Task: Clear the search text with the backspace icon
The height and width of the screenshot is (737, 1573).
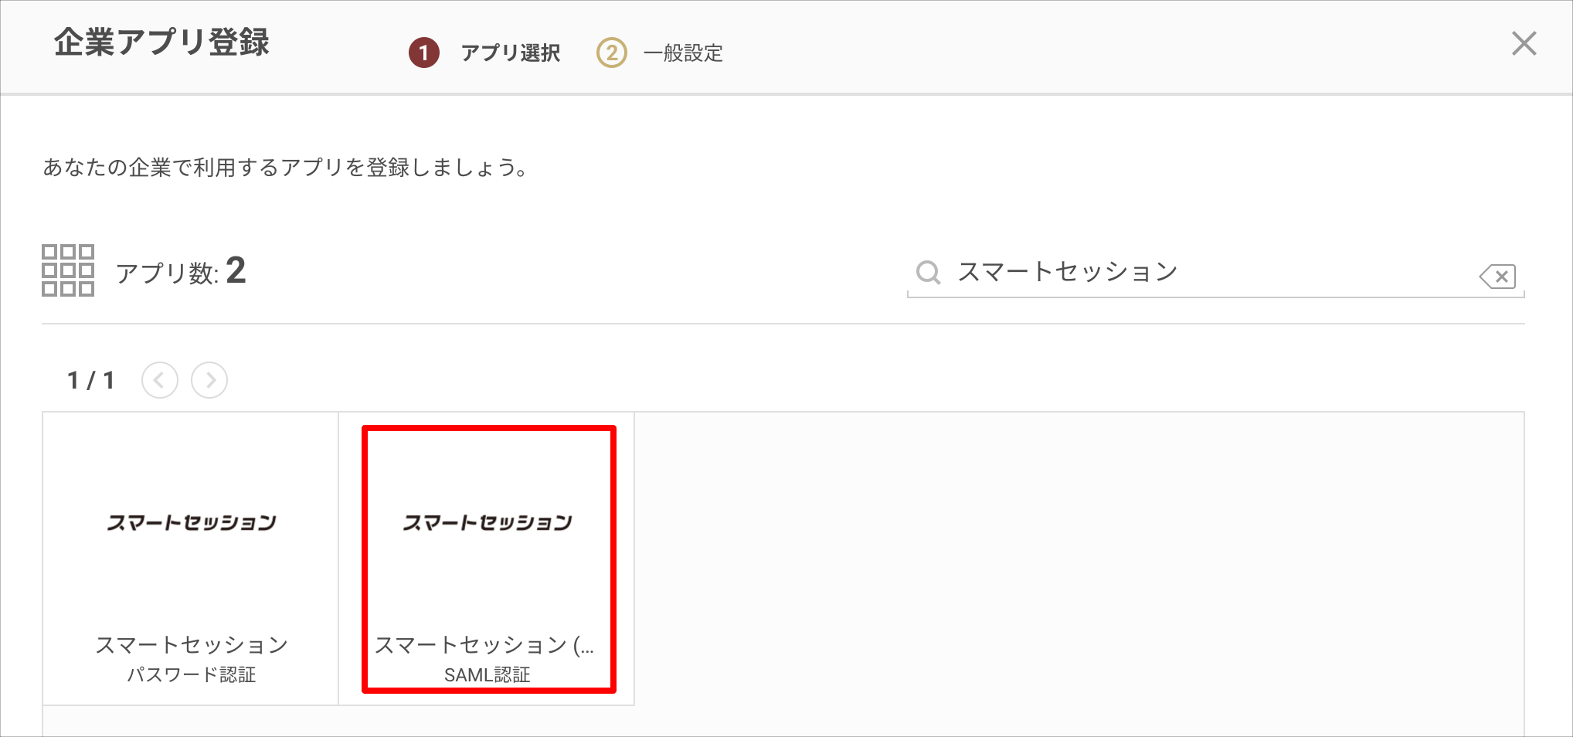Action: pos(1498,276)
